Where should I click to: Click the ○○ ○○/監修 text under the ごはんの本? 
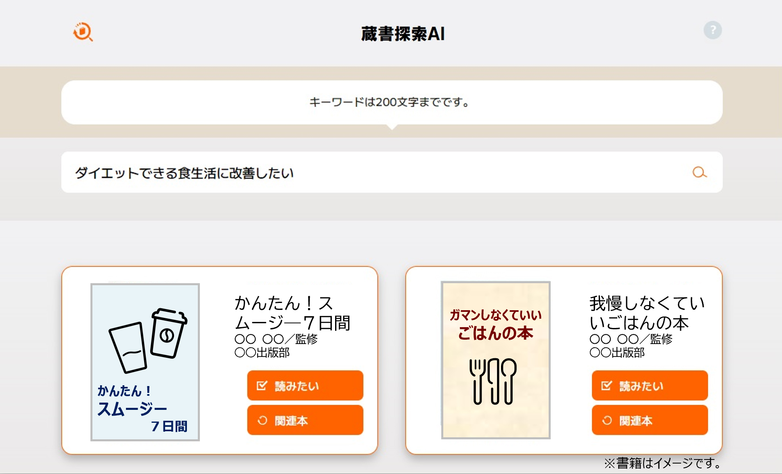[x=631, y=339]
